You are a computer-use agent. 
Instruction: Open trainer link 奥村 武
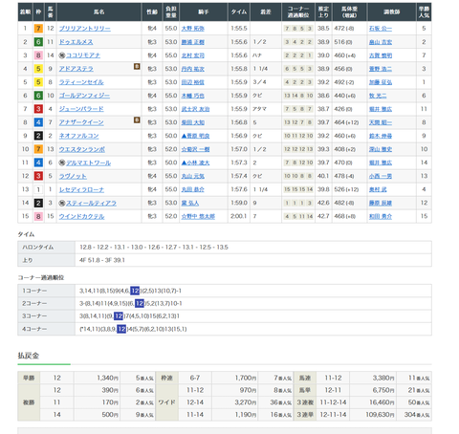click(x=378, y=189)
